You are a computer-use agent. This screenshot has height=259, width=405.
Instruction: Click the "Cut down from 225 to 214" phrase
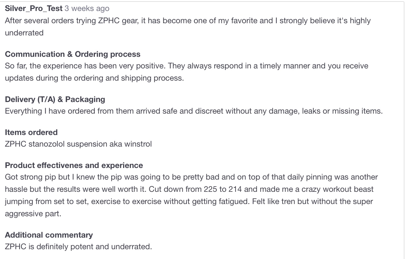click(x=195, y=189)
